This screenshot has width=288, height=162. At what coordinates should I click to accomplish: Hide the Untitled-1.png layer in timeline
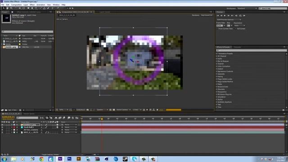(2, 125)
